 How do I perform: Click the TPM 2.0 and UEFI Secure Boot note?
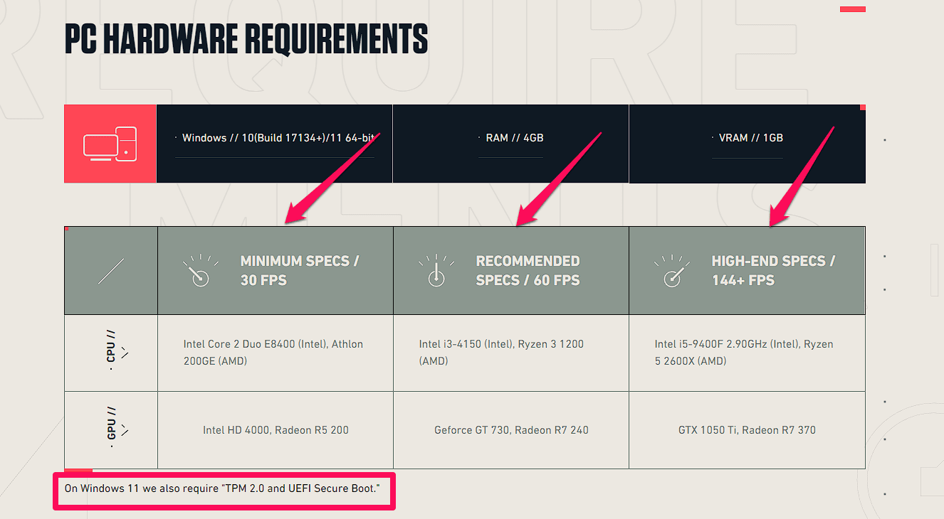pos(223,488)
